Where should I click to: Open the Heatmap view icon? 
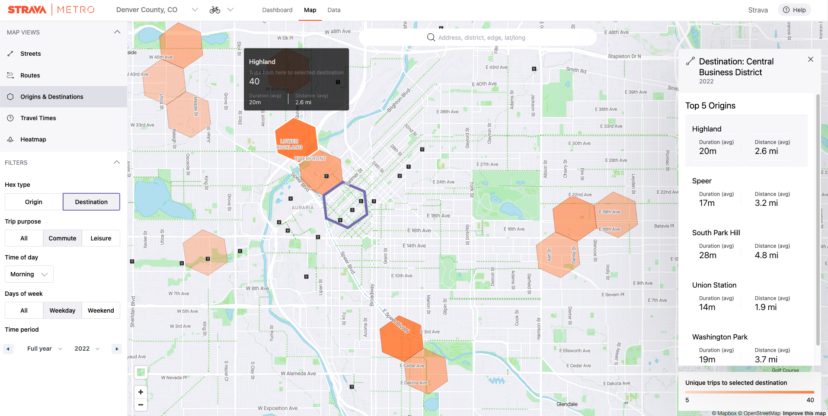point(10,139)
